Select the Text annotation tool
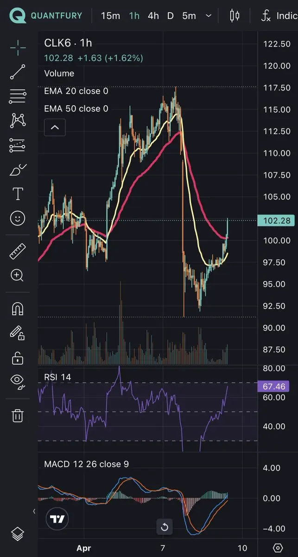Image resolution: width=298 pixels, height=557 pixels. (x=18, y=194)
